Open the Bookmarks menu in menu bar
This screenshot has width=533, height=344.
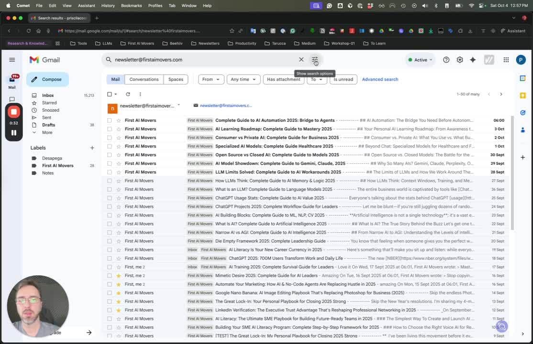click(131, 6)
